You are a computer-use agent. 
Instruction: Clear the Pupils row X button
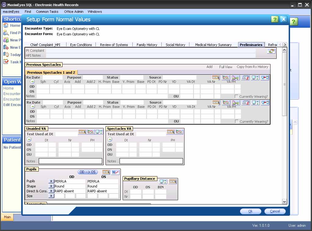click(51, 181)
